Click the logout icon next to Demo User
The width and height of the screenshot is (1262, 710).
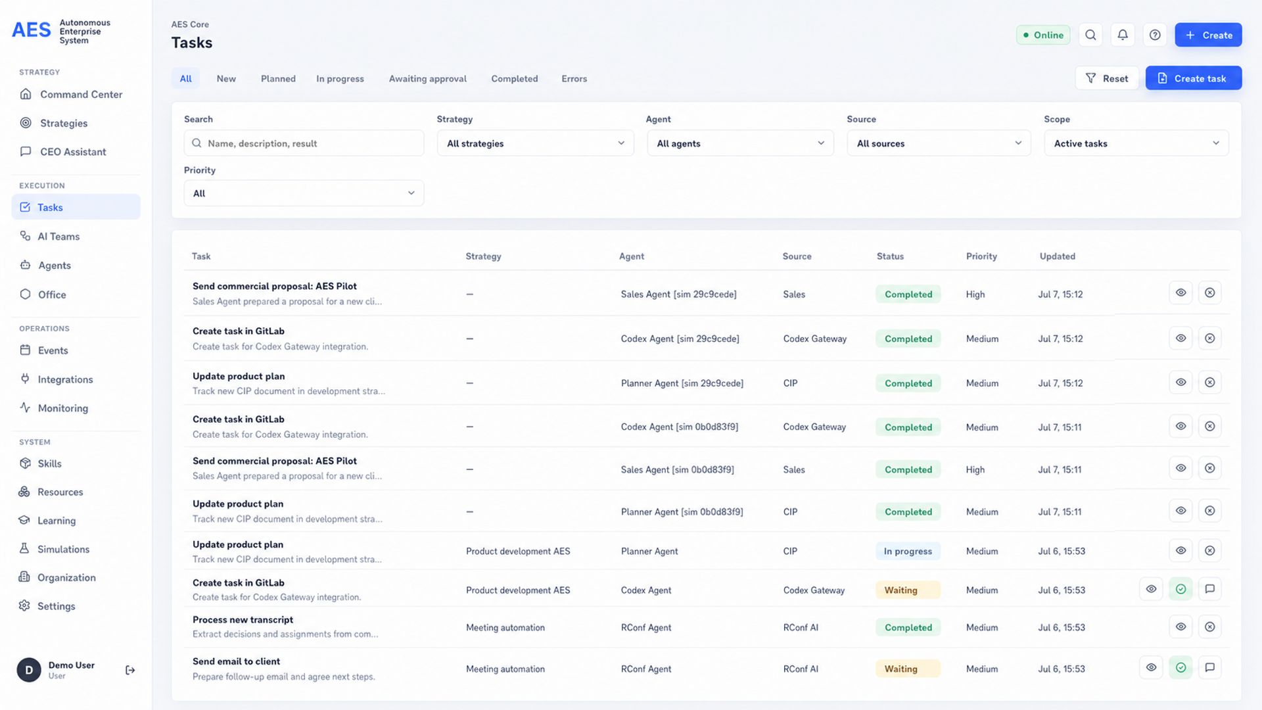(x=130, y=670)
